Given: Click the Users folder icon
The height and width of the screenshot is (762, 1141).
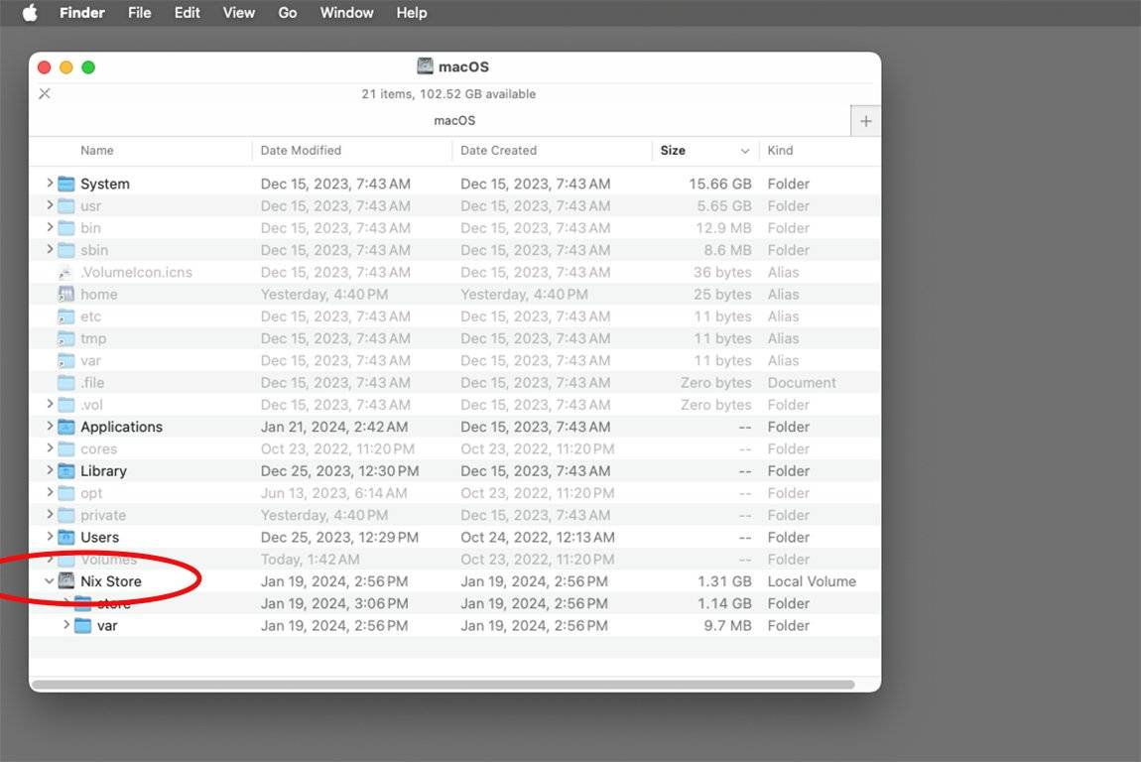Looking at the screenshot, I should click(66, 538).
